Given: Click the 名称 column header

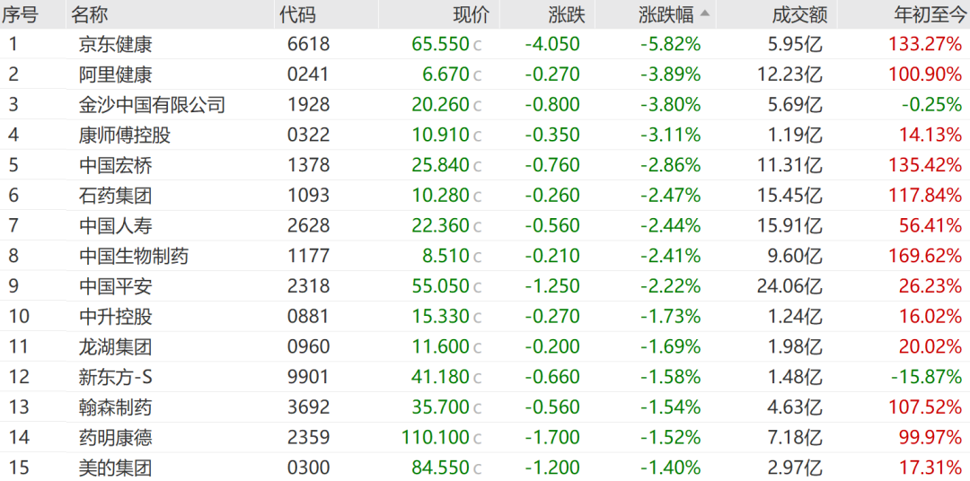Looking at the screenshot, I should (89, 14).
